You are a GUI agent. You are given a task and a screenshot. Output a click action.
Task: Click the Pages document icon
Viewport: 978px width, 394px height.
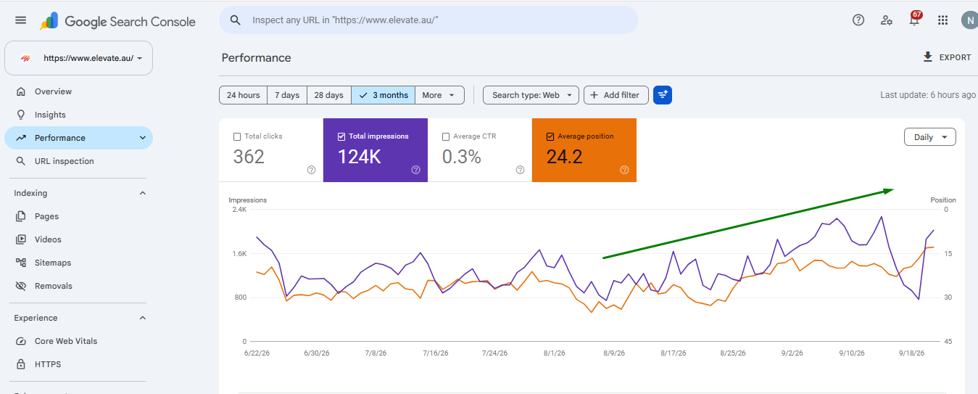coord(20,216)
